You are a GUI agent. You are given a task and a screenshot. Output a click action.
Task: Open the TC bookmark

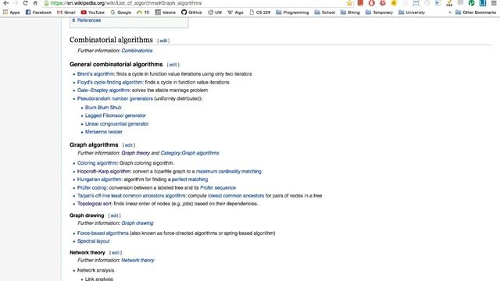click(x=143, y=12)
